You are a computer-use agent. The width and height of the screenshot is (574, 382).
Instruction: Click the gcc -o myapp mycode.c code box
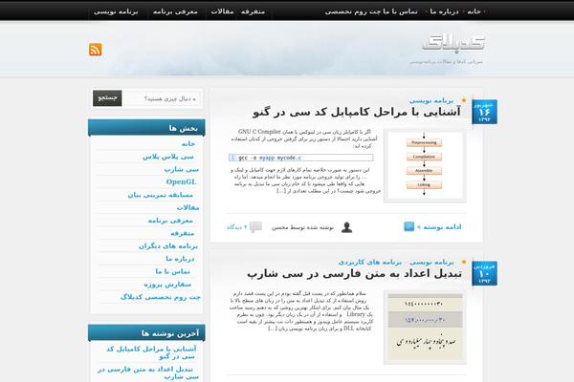click(x=301, y=158)
